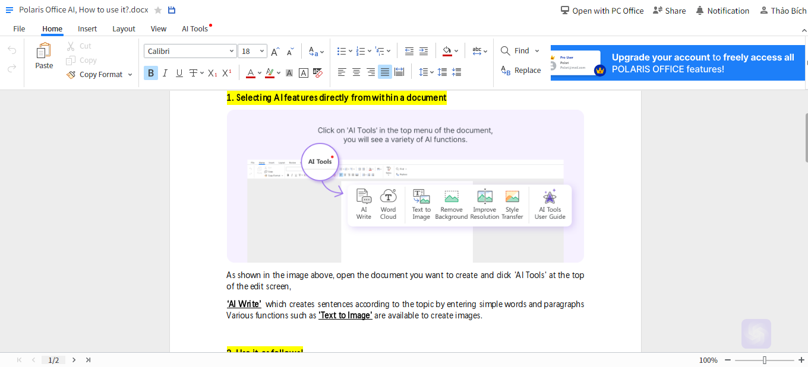
Task: Favorite the document with star icon
Action: tap(158, 10)
